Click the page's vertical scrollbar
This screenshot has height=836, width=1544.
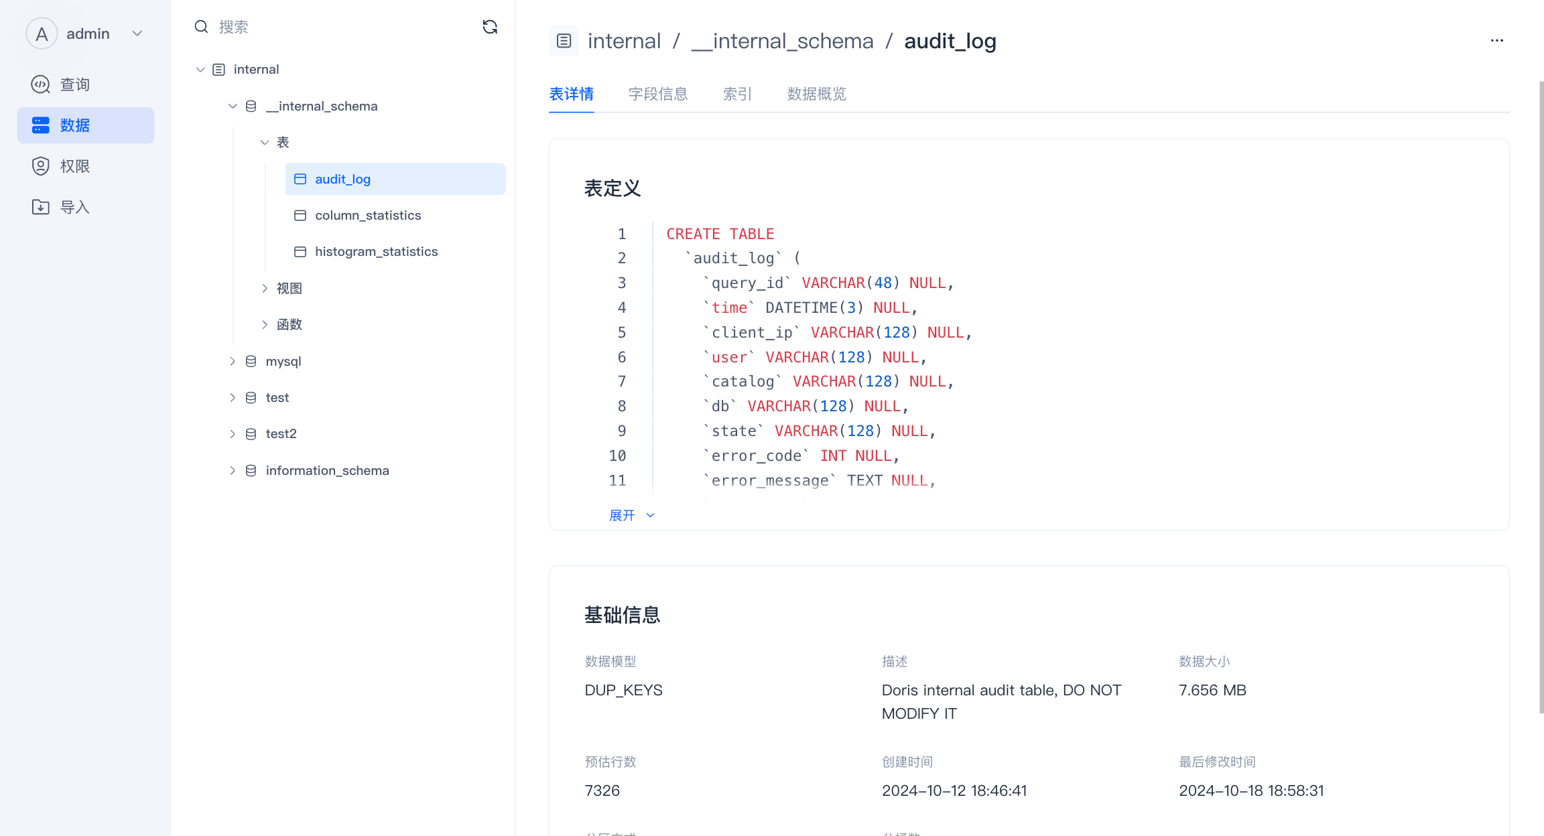(x=1541, y=395)
